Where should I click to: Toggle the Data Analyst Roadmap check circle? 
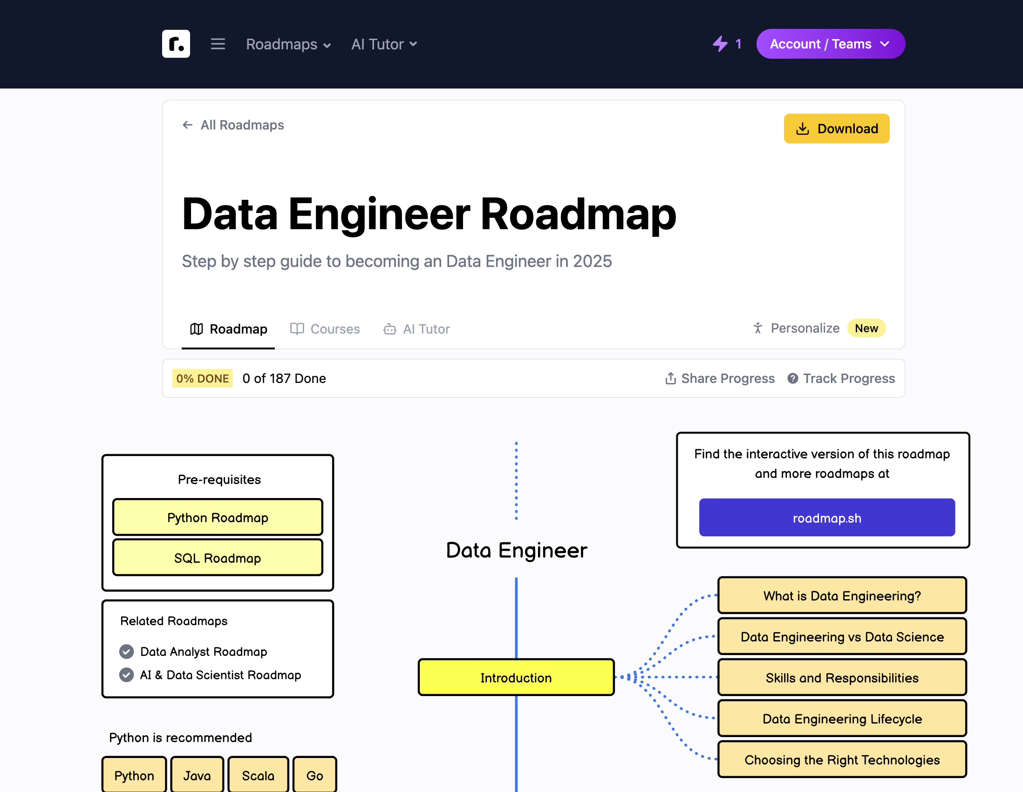(126, 651)
